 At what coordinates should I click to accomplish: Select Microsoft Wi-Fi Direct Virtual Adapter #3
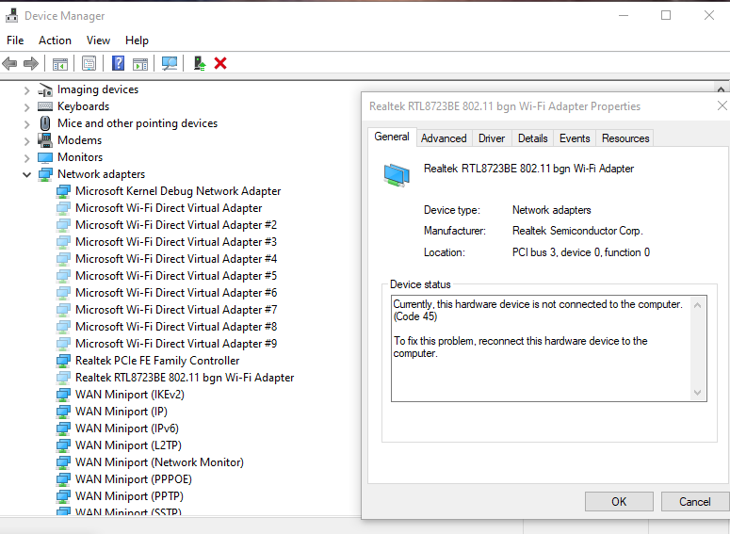pos(176,242)
